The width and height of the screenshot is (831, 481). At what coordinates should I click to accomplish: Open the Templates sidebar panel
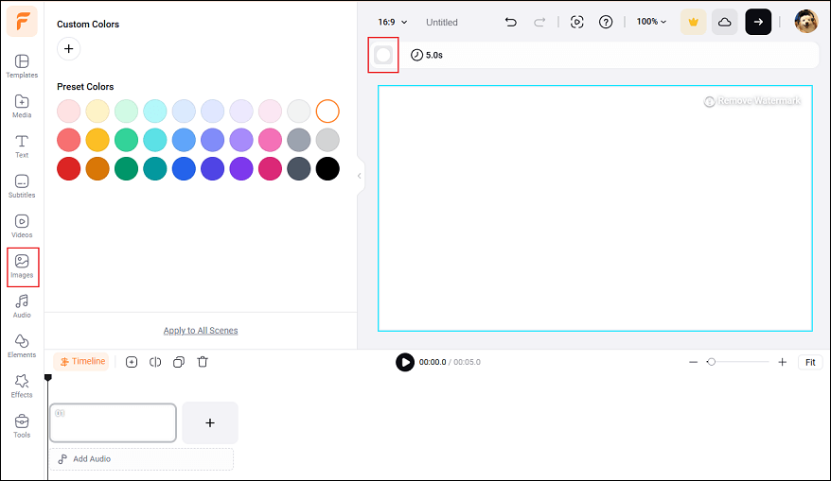(x=22, y=66)
